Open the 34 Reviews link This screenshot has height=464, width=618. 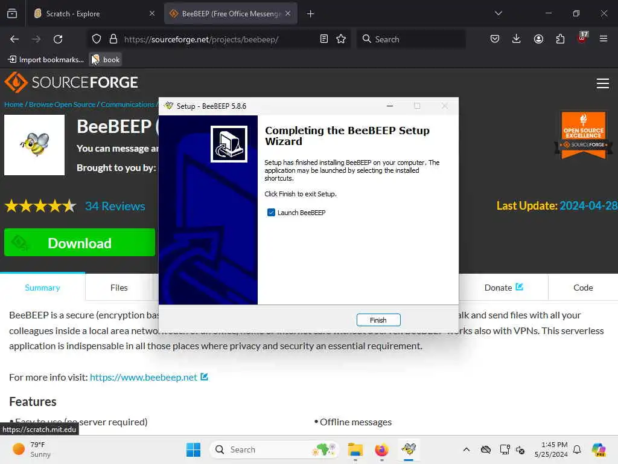point(115,206)
